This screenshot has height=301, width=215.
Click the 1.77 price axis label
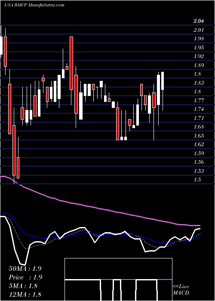click(x=199, y=100)
